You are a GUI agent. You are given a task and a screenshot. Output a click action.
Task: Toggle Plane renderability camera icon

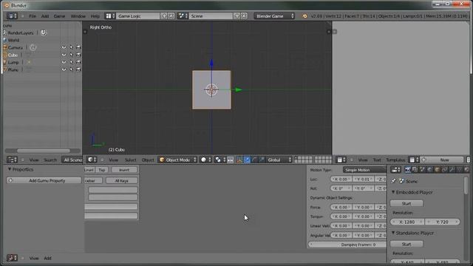78,69
